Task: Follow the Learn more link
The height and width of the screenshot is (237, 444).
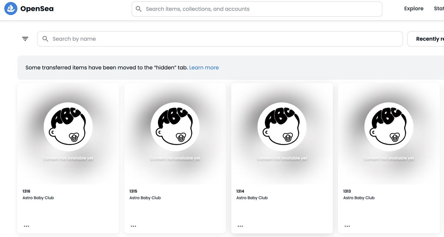Action: [204, 68]
